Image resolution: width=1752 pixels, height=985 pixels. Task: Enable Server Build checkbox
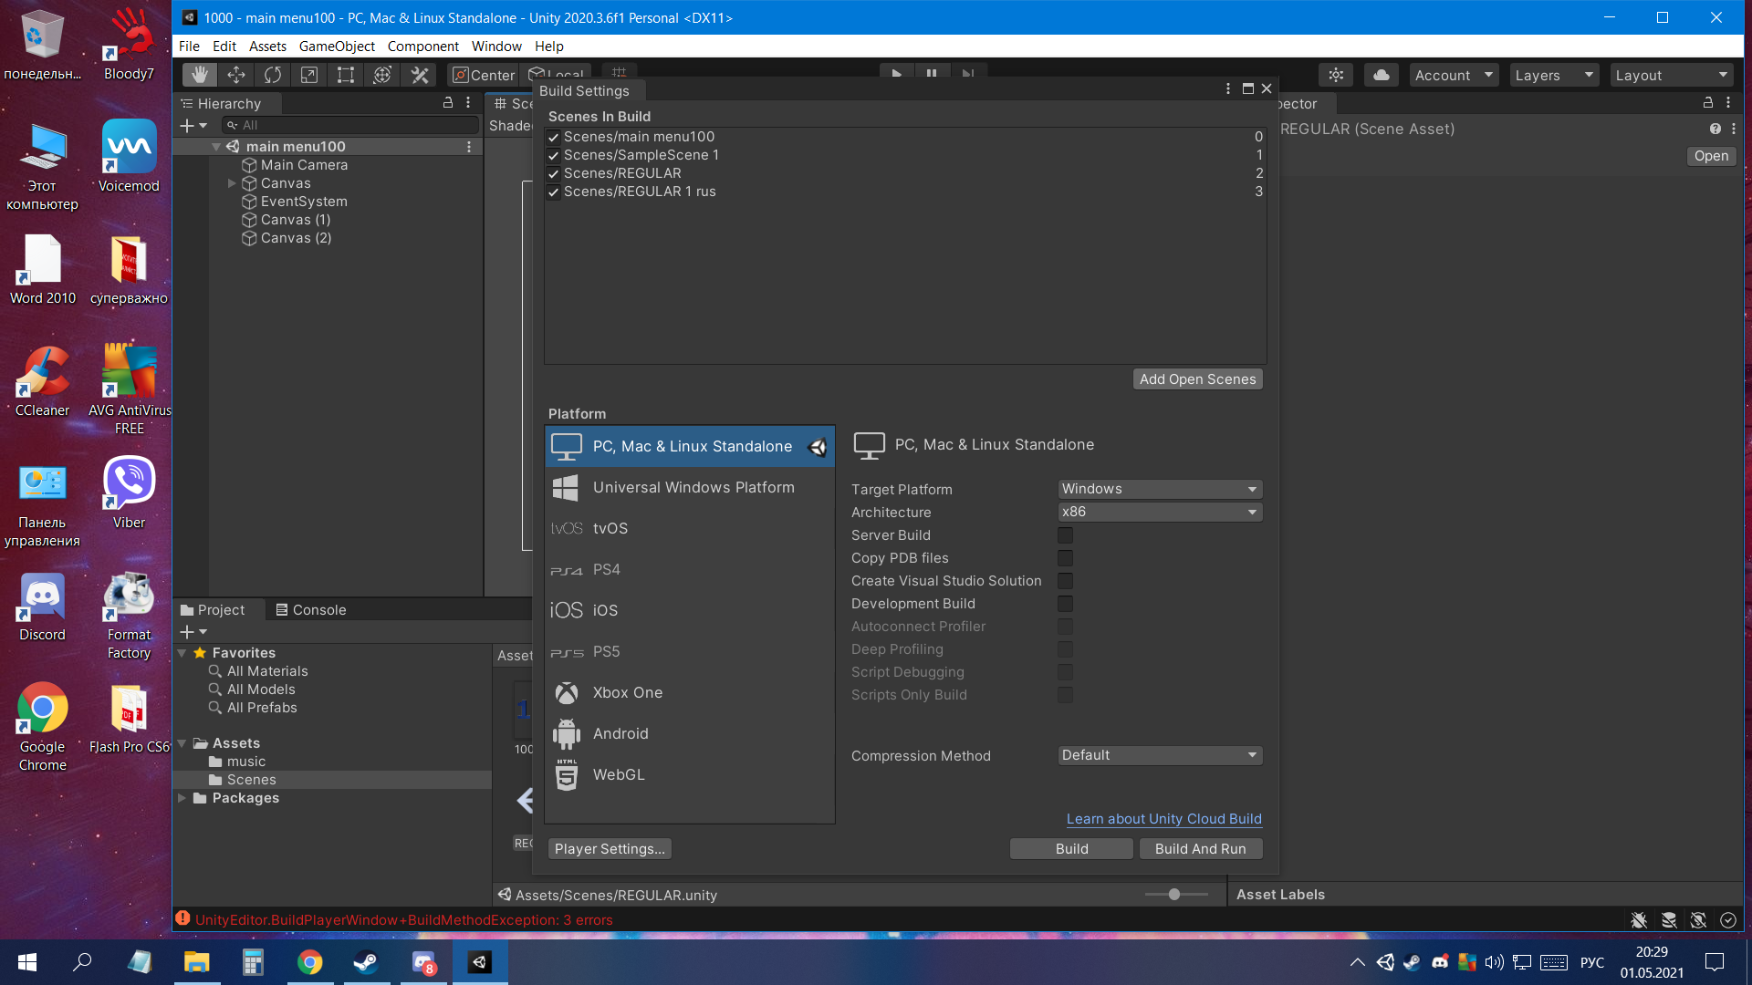coord(1065,535)
